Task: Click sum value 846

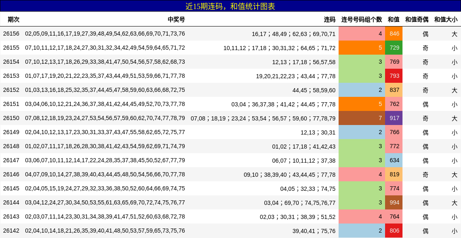Action: pyautogui.click(x=394, y=34)
